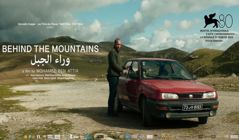Click the car's license plate 8193
The height and width of the screenshot is (140, 239).
(x=192, y=107)
